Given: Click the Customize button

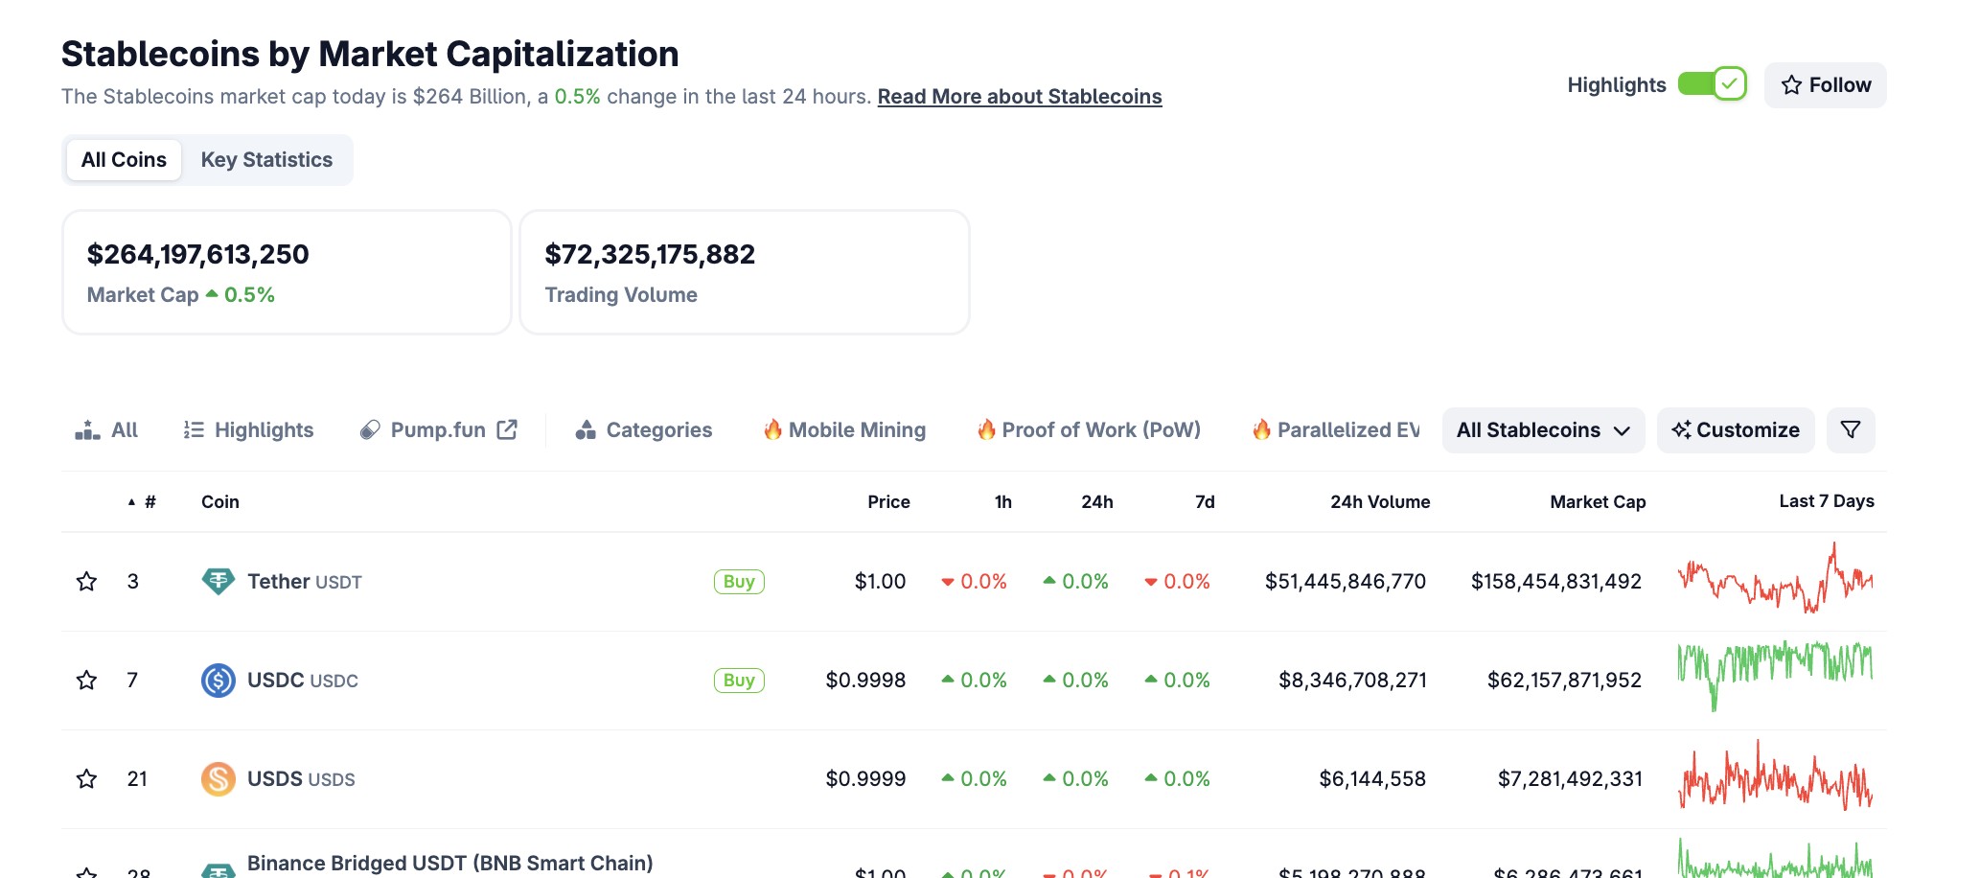Looking at the screenshot, I should point(1736,429).
